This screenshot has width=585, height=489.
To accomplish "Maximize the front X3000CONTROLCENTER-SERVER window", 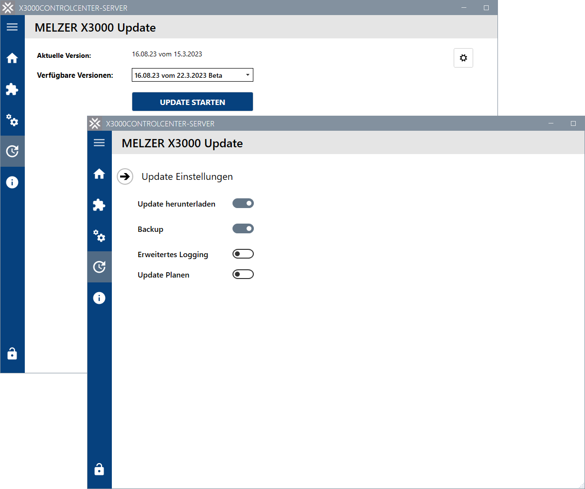I will pos(573,123).
